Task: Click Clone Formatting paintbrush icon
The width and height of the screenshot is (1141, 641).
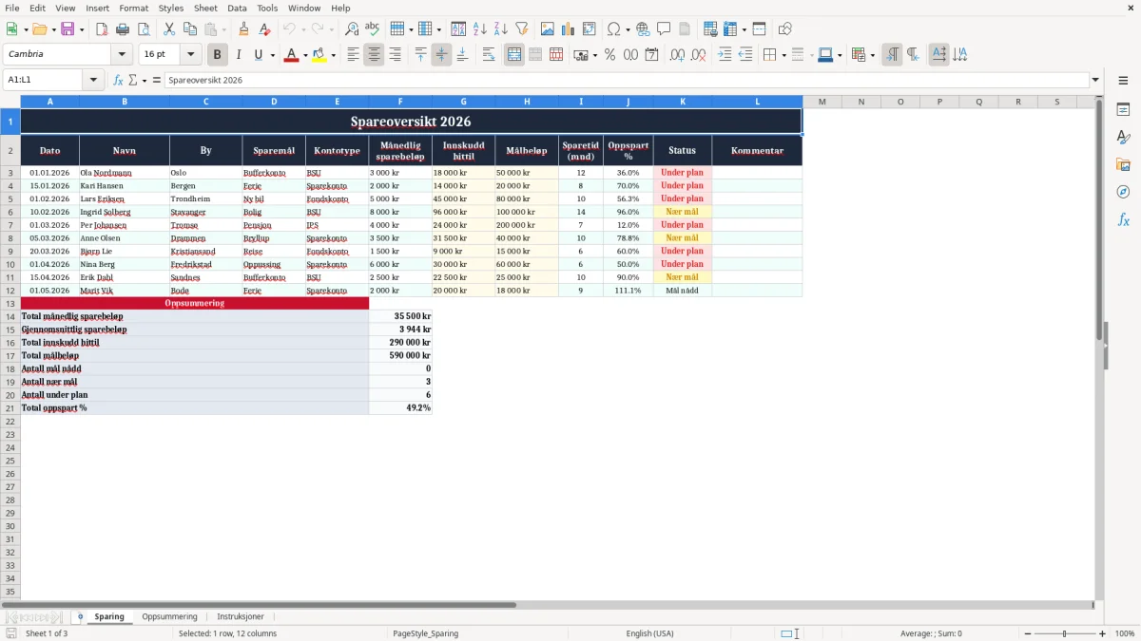Action: 244,29
